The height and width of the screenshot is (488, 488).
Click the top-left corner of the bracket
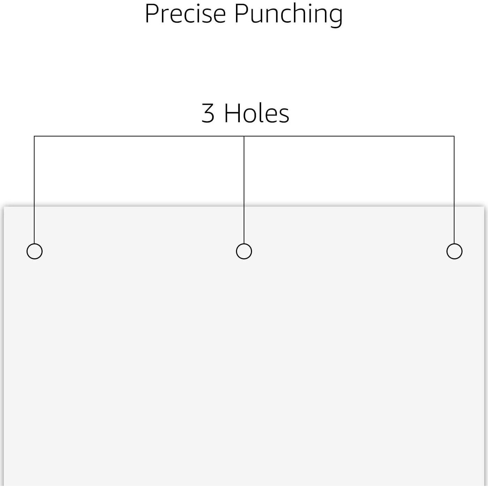click(x=34, y=136)
